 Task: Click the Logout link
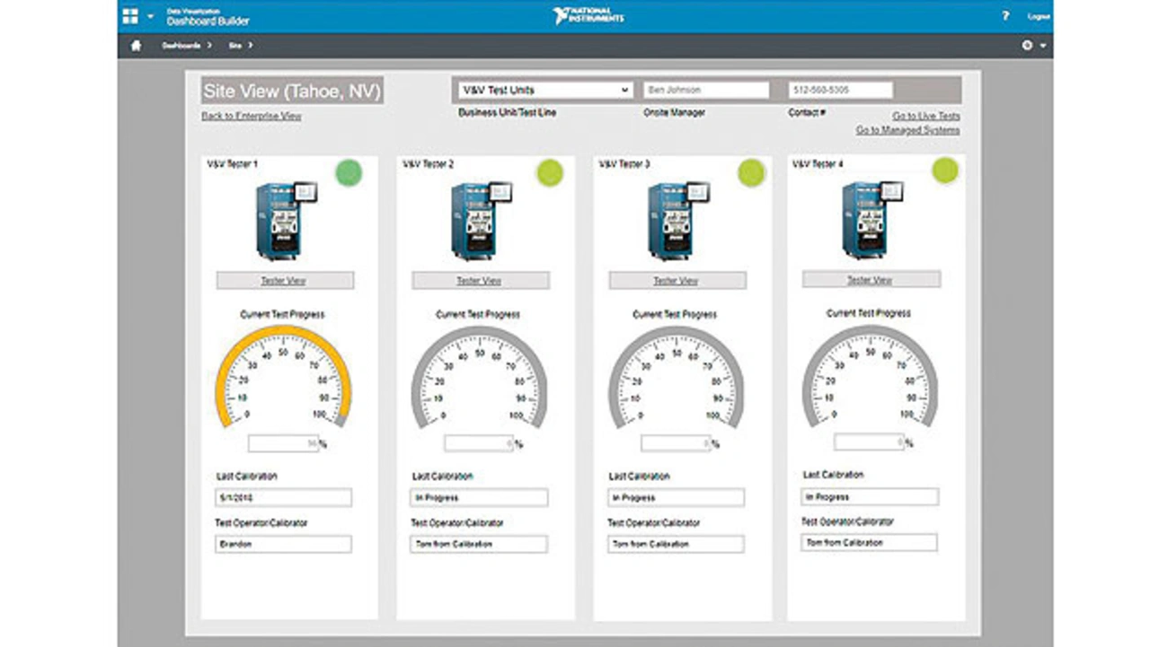pos(1038,17)
